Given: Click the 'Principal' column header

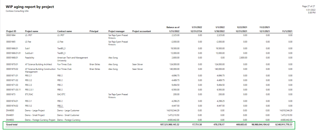Looking at the screenshot, I should click(x=94, y=31).
